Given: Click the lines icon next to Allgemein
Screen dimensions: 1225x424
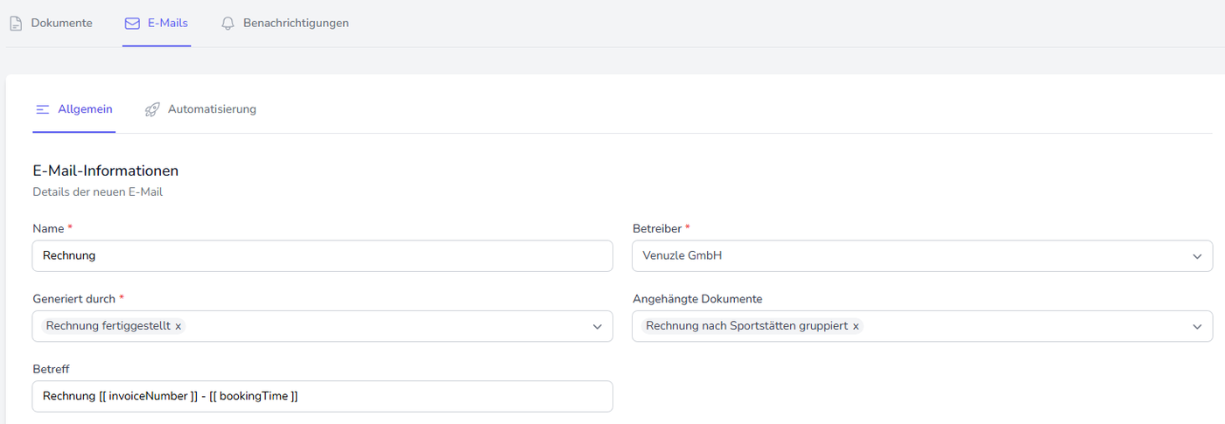Looking at the screenshot, I should (42, 109).
